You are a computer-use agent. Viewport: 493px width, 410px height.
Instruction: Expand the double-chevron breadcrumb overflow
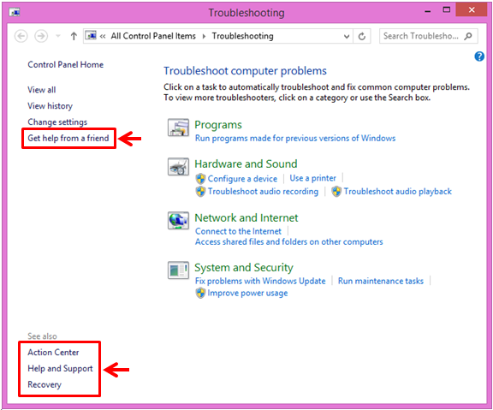[103, 36]
